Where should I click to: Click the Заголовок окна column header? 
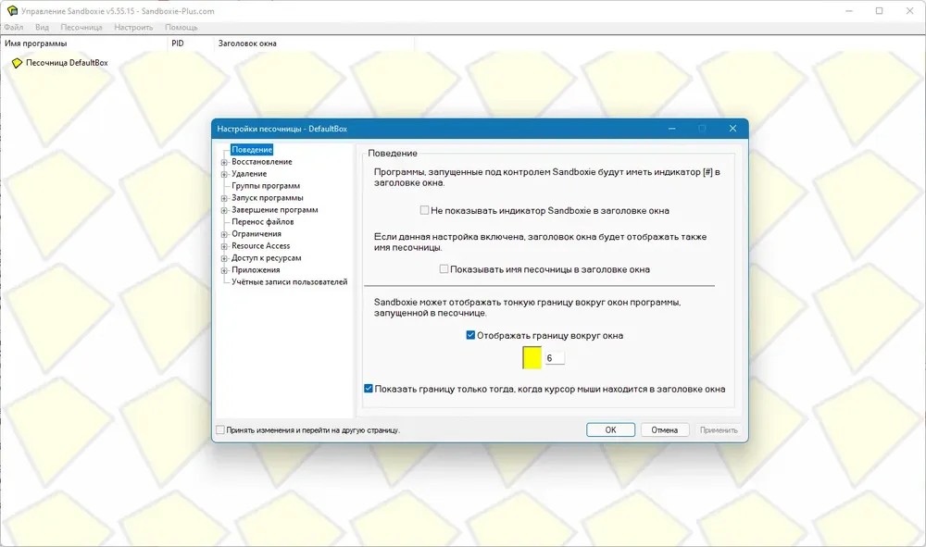click(x=314, y=44)
